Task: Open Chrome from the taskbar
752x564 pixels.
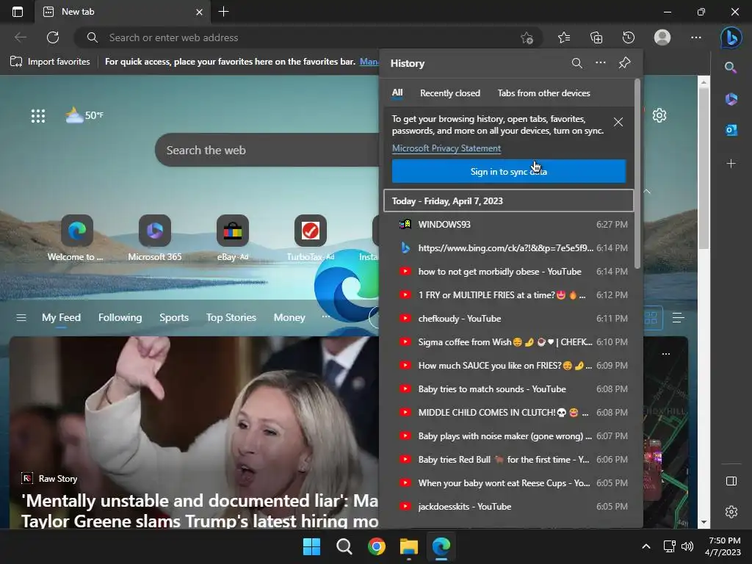Action: click(x=377, y=546)
